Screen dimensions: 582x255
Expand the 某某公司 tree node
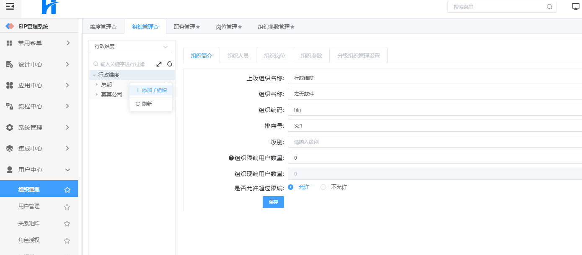[97, 94]
